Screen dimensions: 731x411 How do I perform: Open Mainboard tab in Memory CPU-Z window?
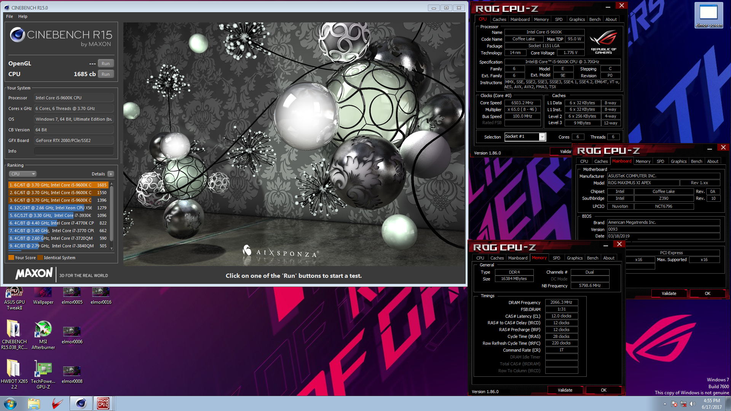coord(518,258)
